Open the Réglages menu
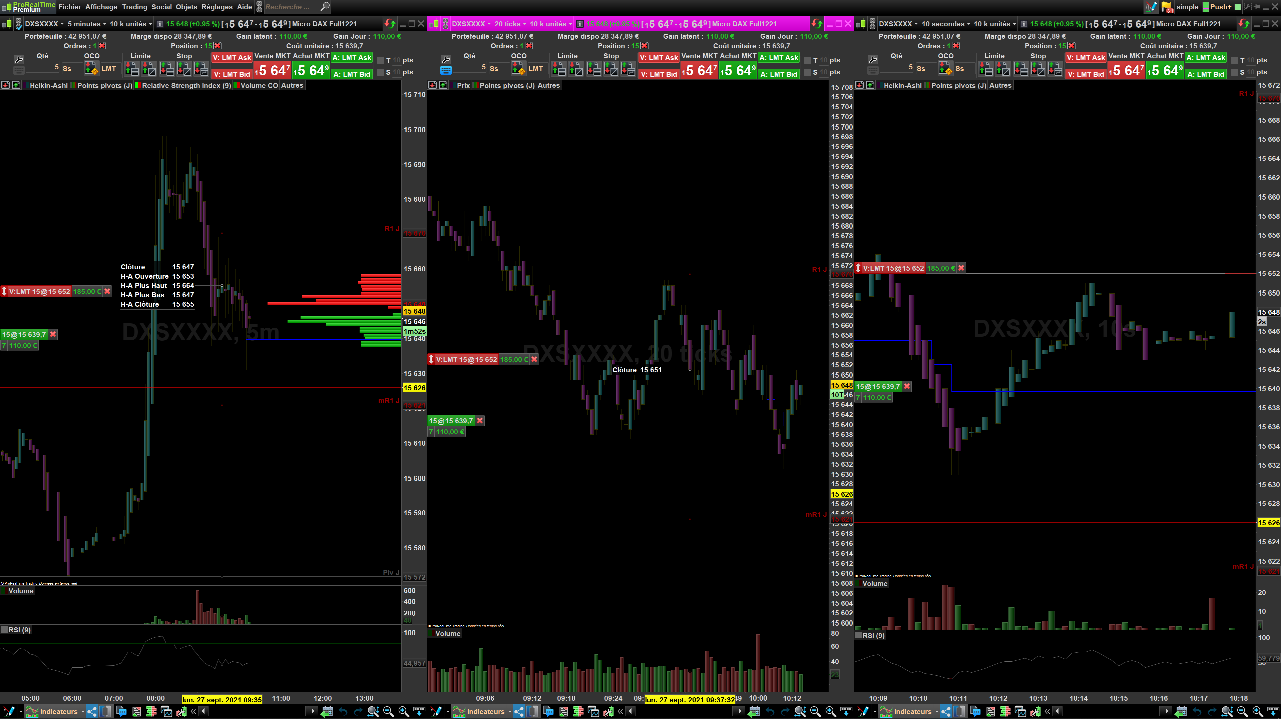Viewport: 1281px width, 719px height. (216, 7)
